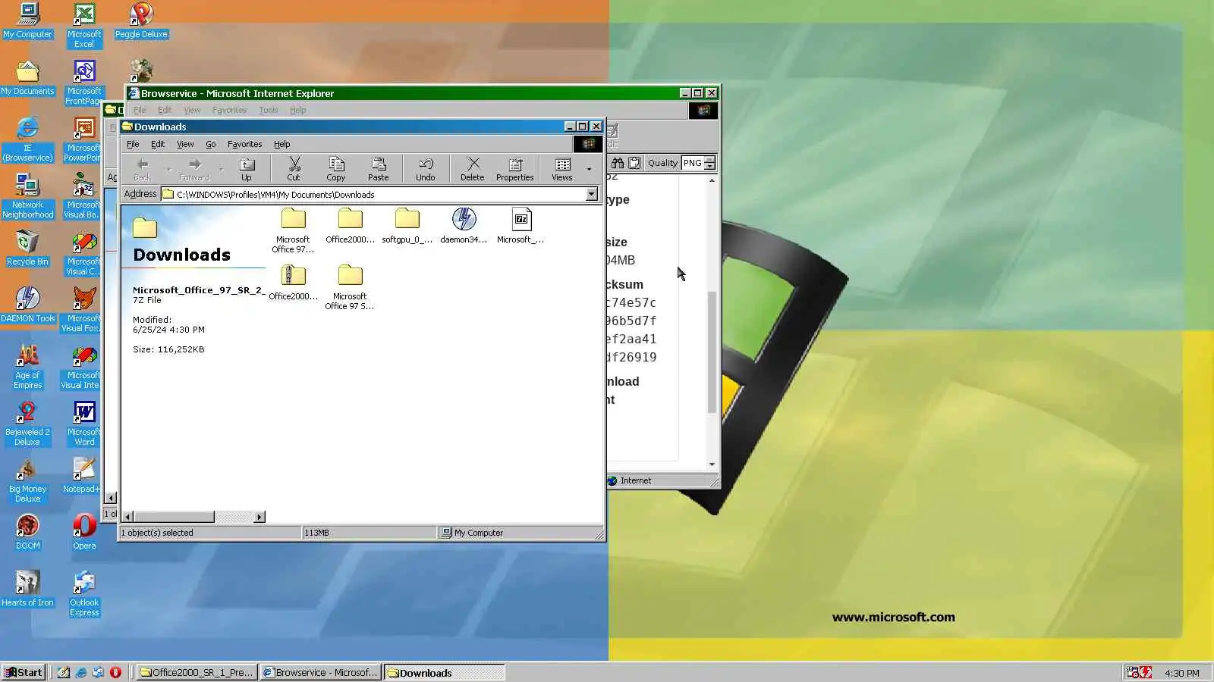Click the "113MB" status bar entry
1214x682 pixels.
click(317, 533)
